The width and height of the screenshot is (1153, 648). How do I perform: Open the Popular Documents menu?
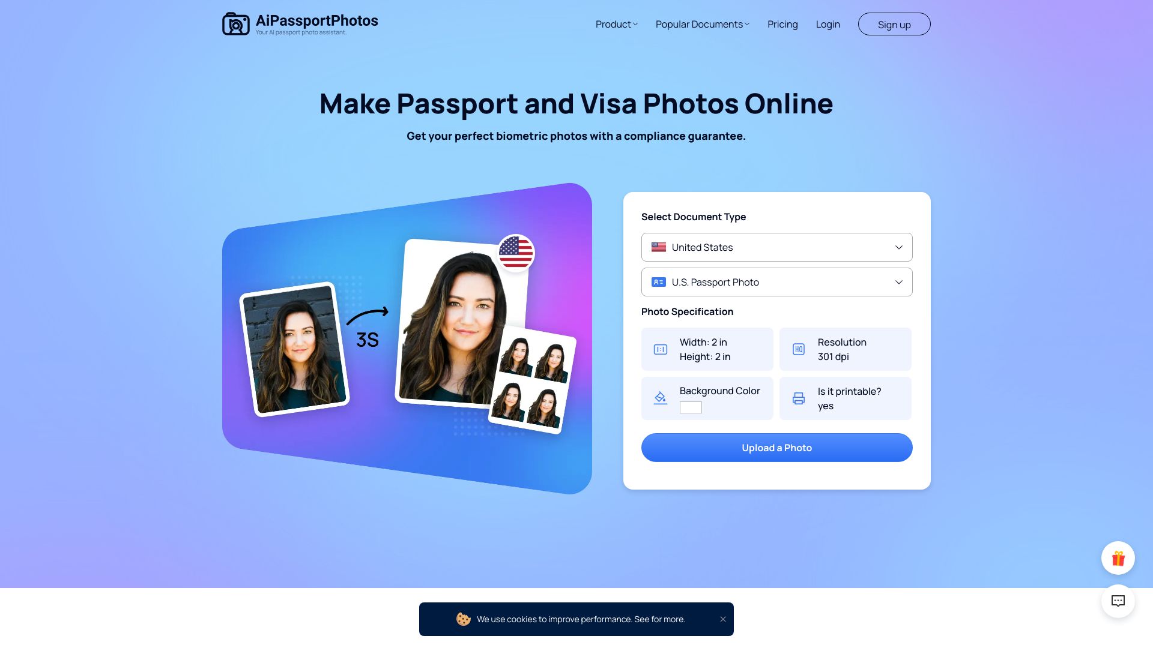[701, 24]
